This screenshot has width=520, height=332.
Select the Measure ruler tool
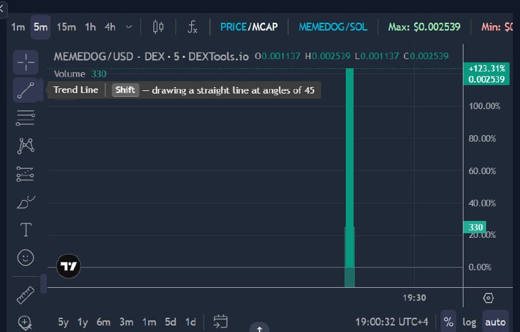click(25, 295)
